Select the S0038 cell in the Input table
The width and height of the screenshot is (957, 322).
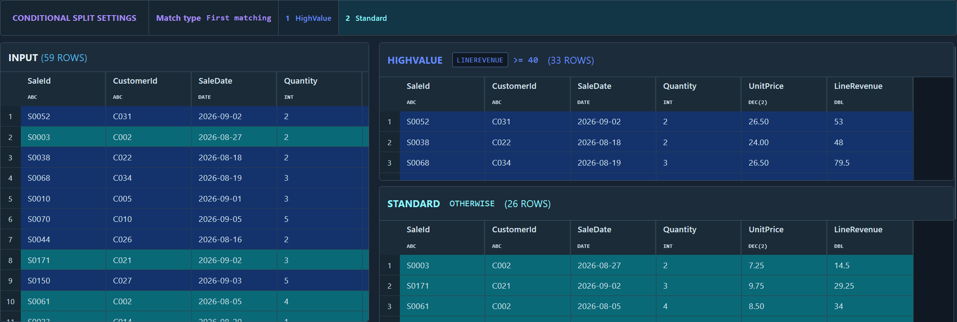pos(63,157)
